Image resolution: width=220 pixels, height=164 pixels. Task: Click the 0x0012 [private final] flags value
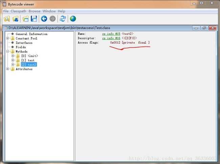pyautogui.click(x=130, y=42)
